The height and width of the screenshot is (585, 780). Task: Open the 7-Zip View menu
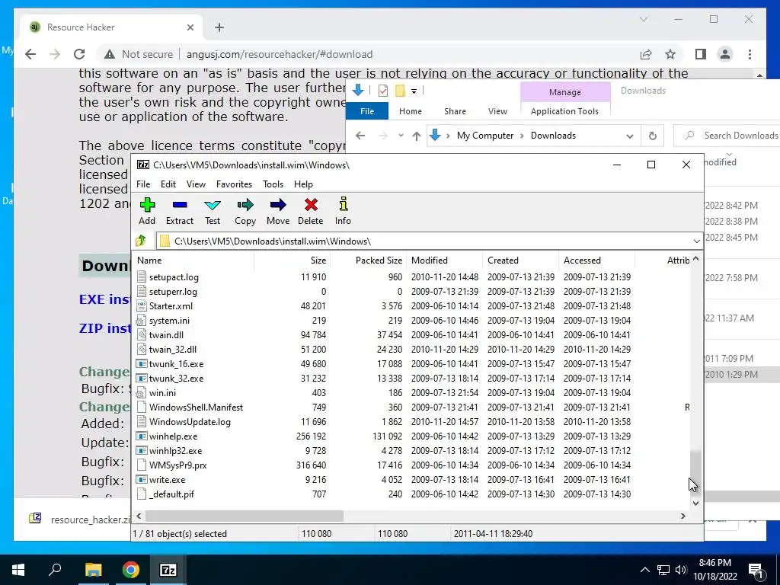tap(196, 184)
